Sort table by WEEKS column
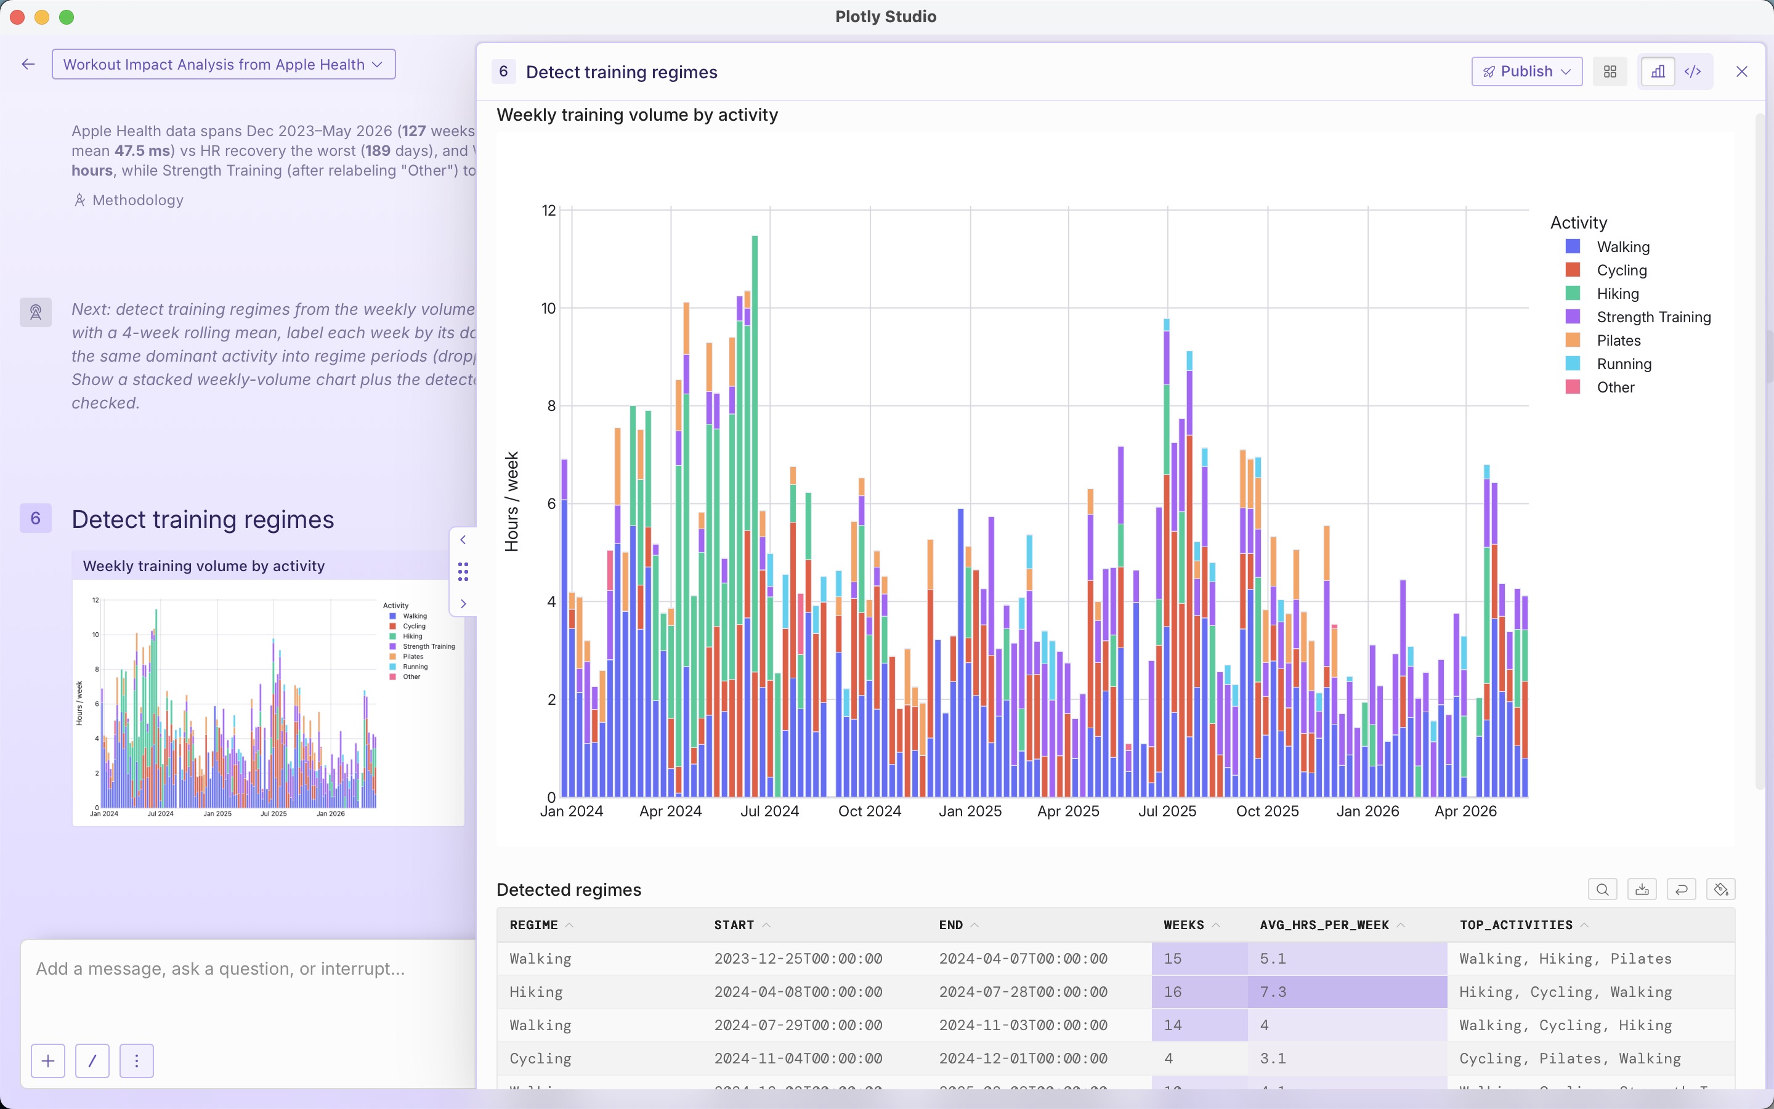This screenshot has width=1774, height=1109. point(1191,925)
